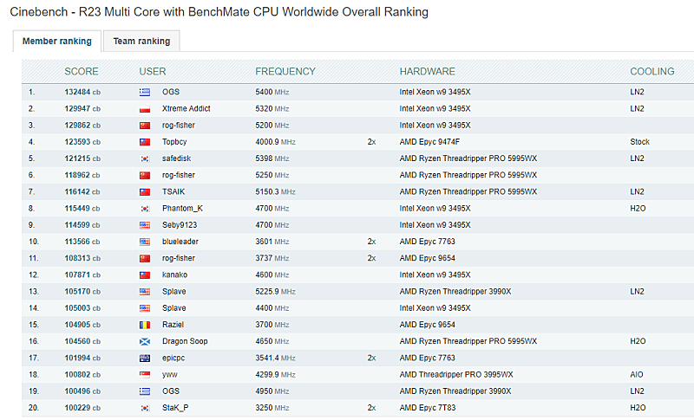
Task: Click the FREQUENCY column header
Action: pos(285,72)
